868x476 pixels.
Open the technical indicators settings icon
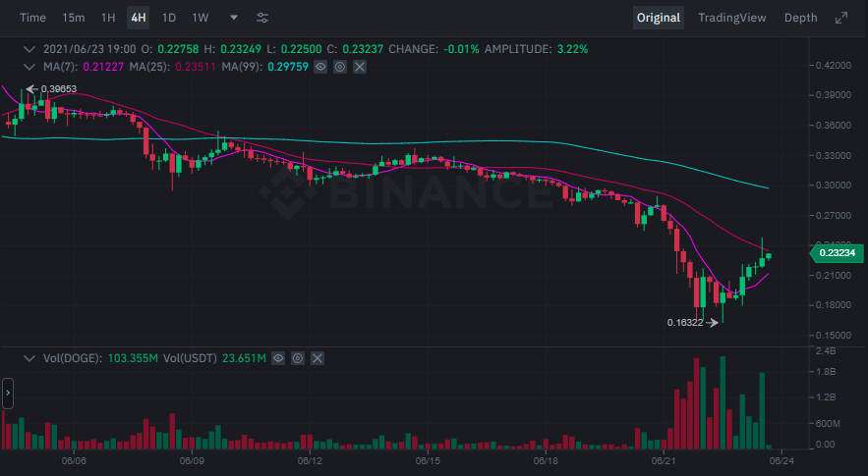tap(262, 18)
